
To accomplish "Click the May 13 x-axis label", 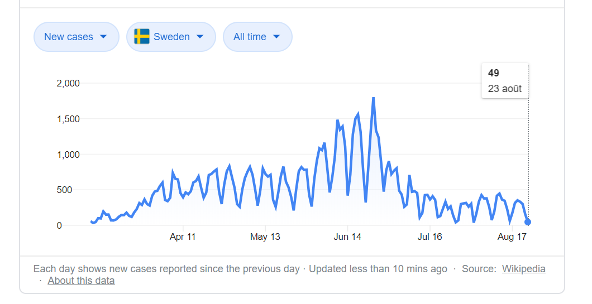I will click(265, 237).
